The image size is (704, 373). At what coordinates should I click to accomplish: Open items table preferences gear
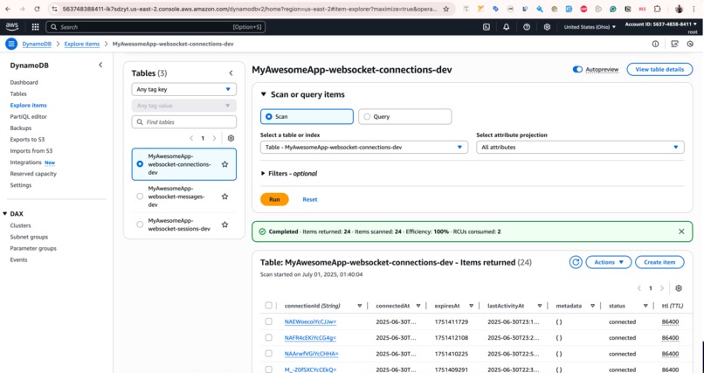click(x=679, y=288)
